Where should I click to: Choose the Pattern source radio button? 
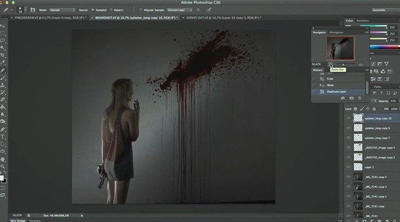pyautogui.click(x=112, y=10)
